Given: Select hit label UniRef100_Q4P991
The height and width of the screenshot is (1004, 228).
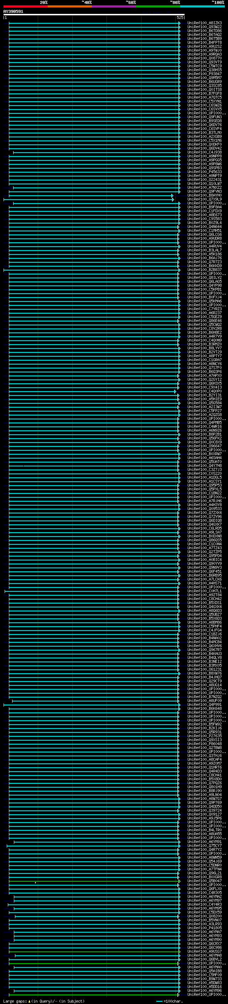Looking at the screenshot, I should (x=204, y=705).
